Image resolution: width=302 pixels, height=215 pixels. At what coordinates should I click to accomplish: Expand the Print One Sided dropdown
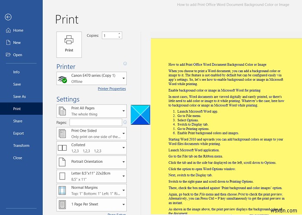[x=123, y=133]
